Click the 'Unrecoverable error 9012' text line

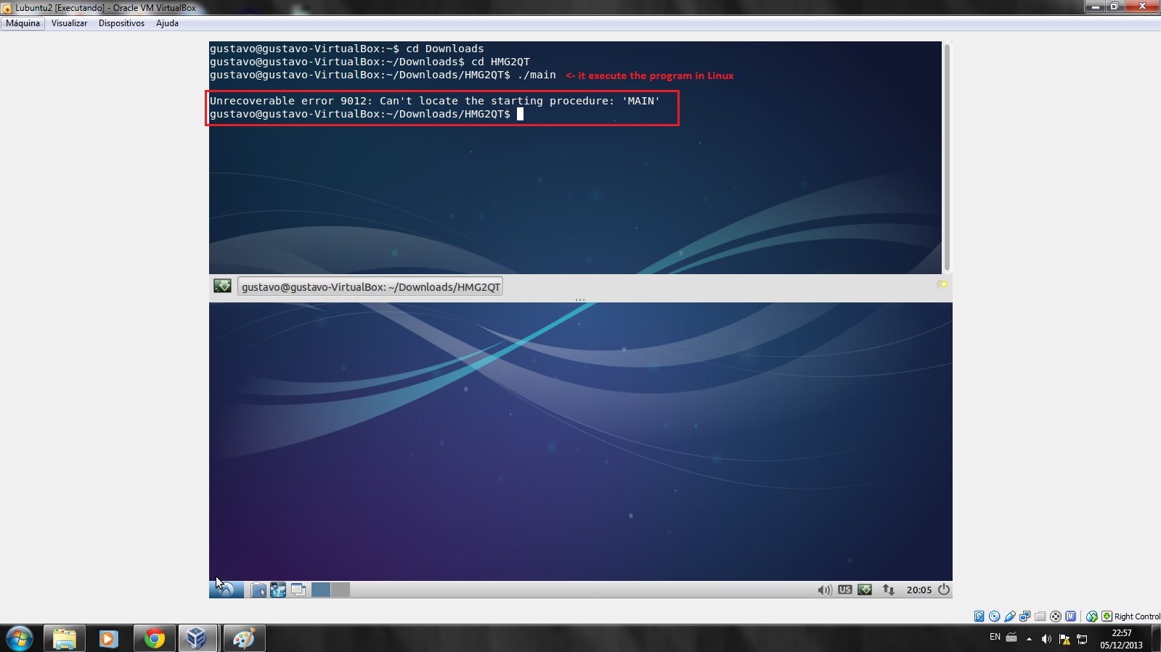[x=435, y=101]
